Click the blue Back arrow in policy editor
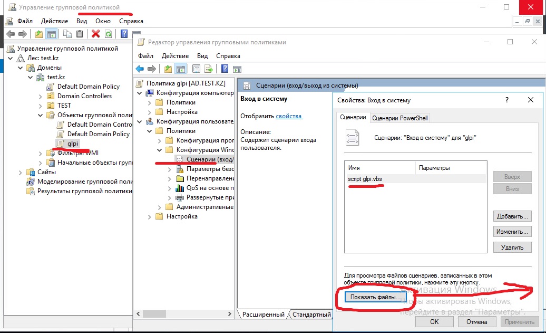 coord(140,69)
